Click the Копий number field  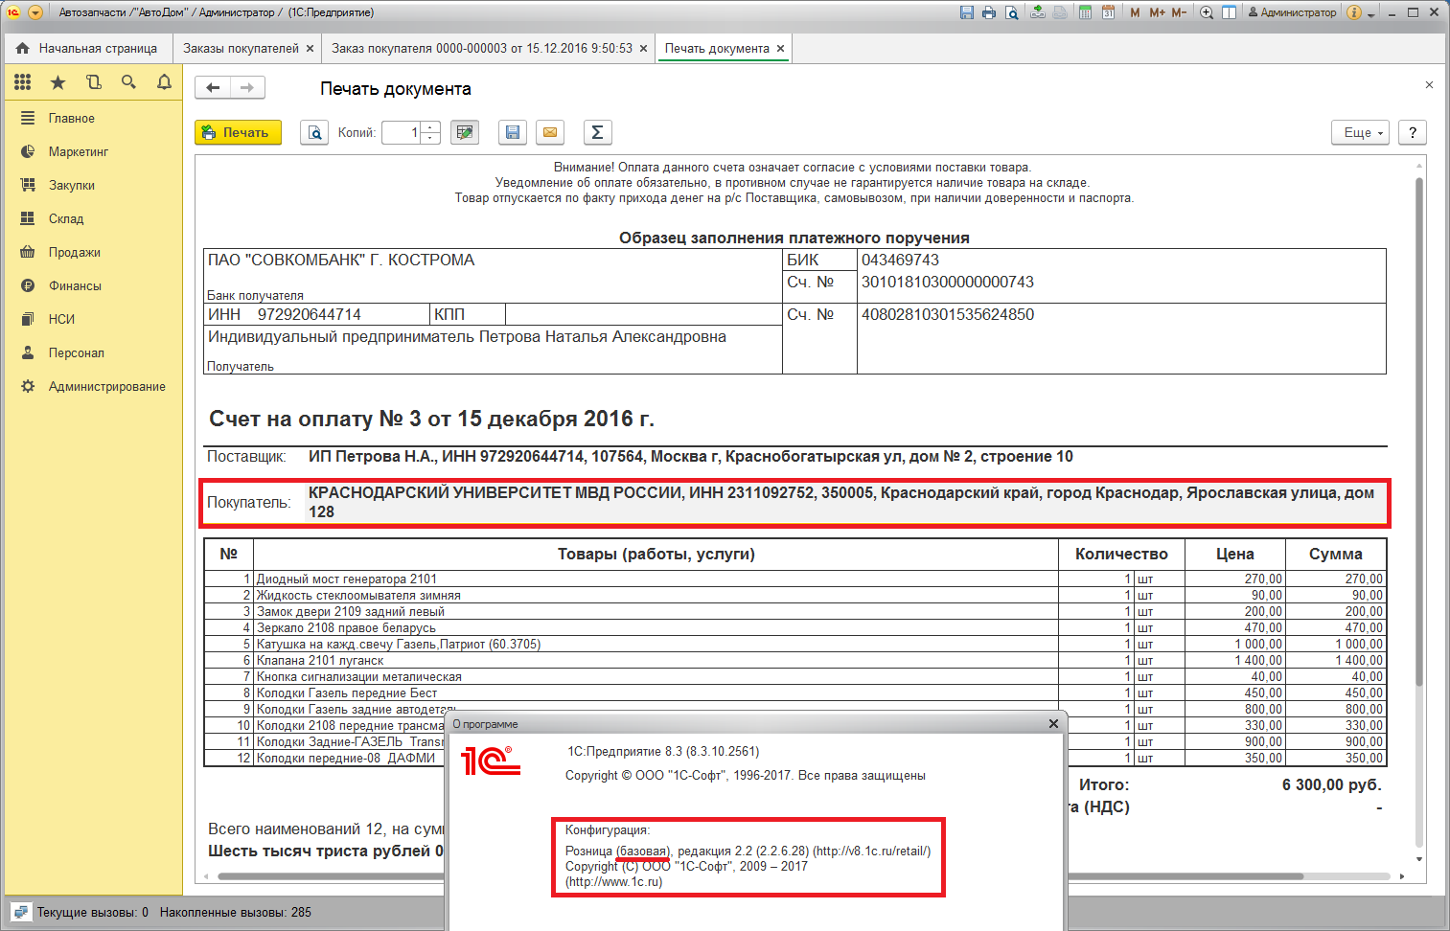(401, 132)
